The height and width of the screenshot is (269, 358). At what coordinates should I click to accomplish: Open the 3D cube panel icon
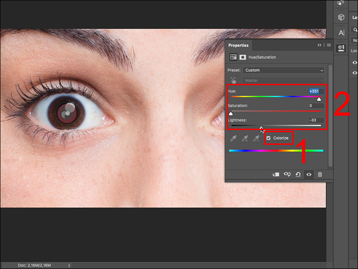pos(341,17)
